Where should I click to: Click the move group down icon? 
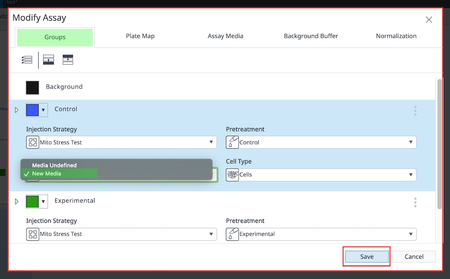pyautogui.click(x=68, y=60)
